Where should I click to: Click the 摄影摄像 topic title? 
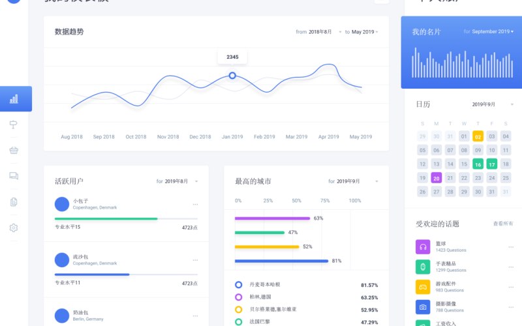point(446,304)
